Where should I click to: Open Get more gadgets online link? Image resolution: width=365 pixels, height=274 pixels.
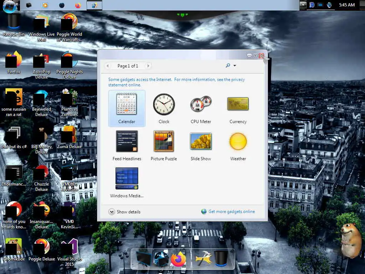tap(228, 212)
